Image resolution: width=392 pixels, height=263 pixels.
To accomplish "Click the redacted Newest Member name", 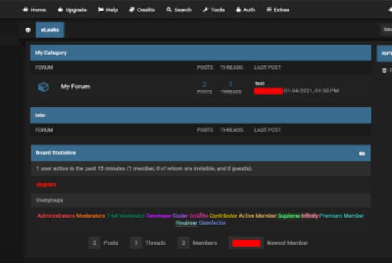I will pos(247,243).
